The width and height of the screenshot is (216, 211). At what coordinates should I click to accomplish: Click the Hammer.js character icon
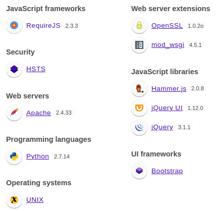(139, 88)
